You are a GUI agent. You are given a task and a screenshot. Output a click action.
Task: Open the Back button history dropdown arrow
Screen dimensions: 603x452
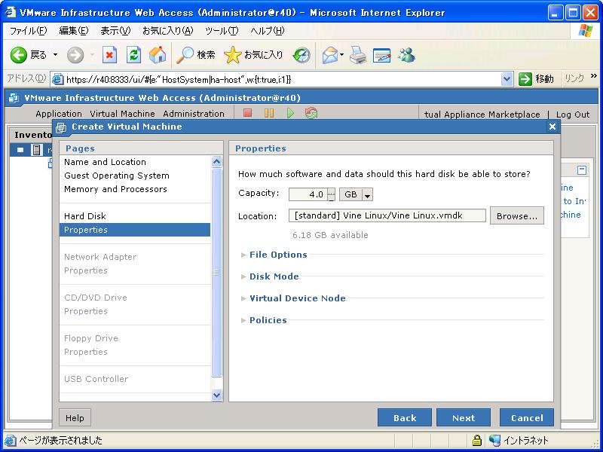pos(55,55)
